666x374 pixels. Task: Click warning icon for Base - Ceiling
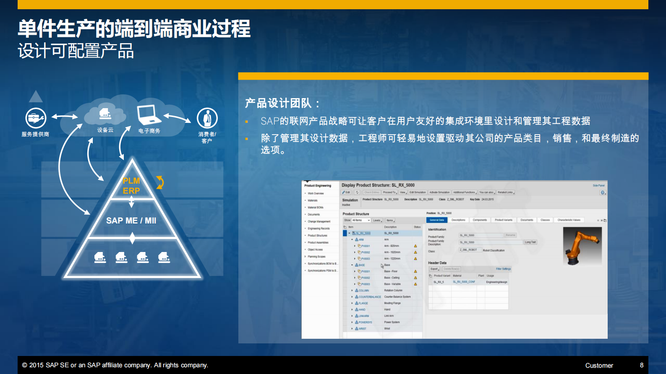coord(415,278)
